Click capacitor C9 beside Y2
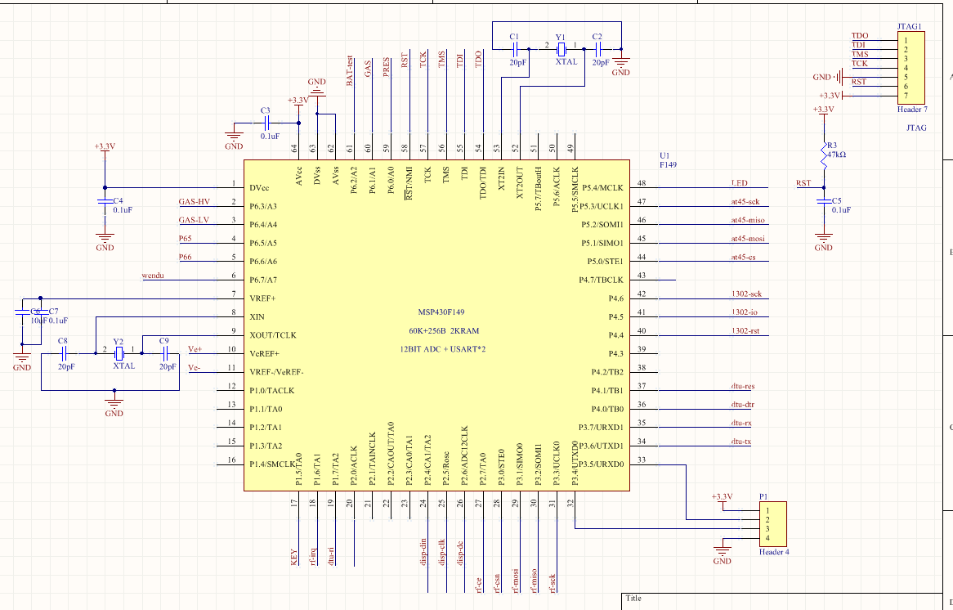This screenshot has width=953, height=610. 165,353
